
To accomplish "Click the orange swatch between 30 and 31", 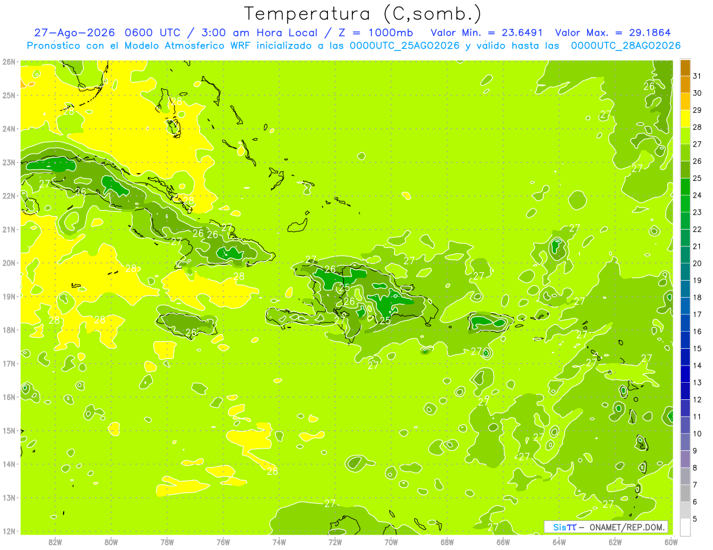I will click(685, 85).
